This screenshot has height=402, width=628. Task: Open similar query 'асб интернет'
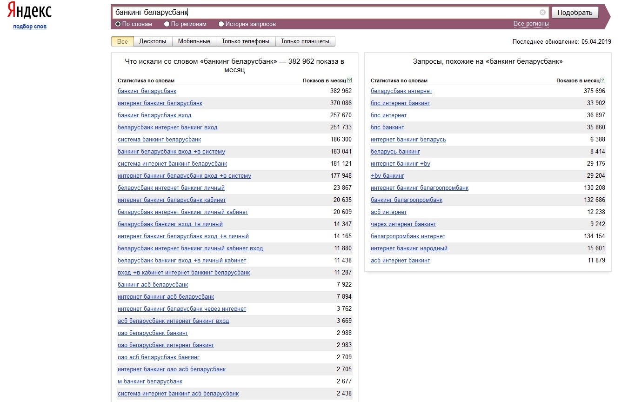tap(388, 212)
